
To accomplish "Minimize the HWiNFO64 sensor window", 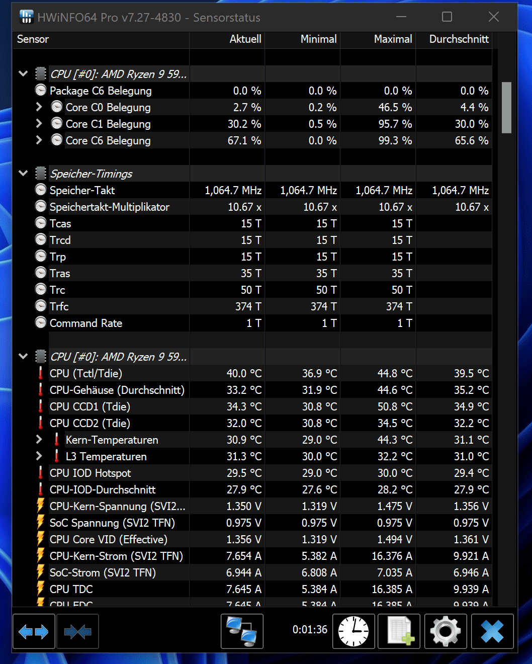I will coord(401,17).
